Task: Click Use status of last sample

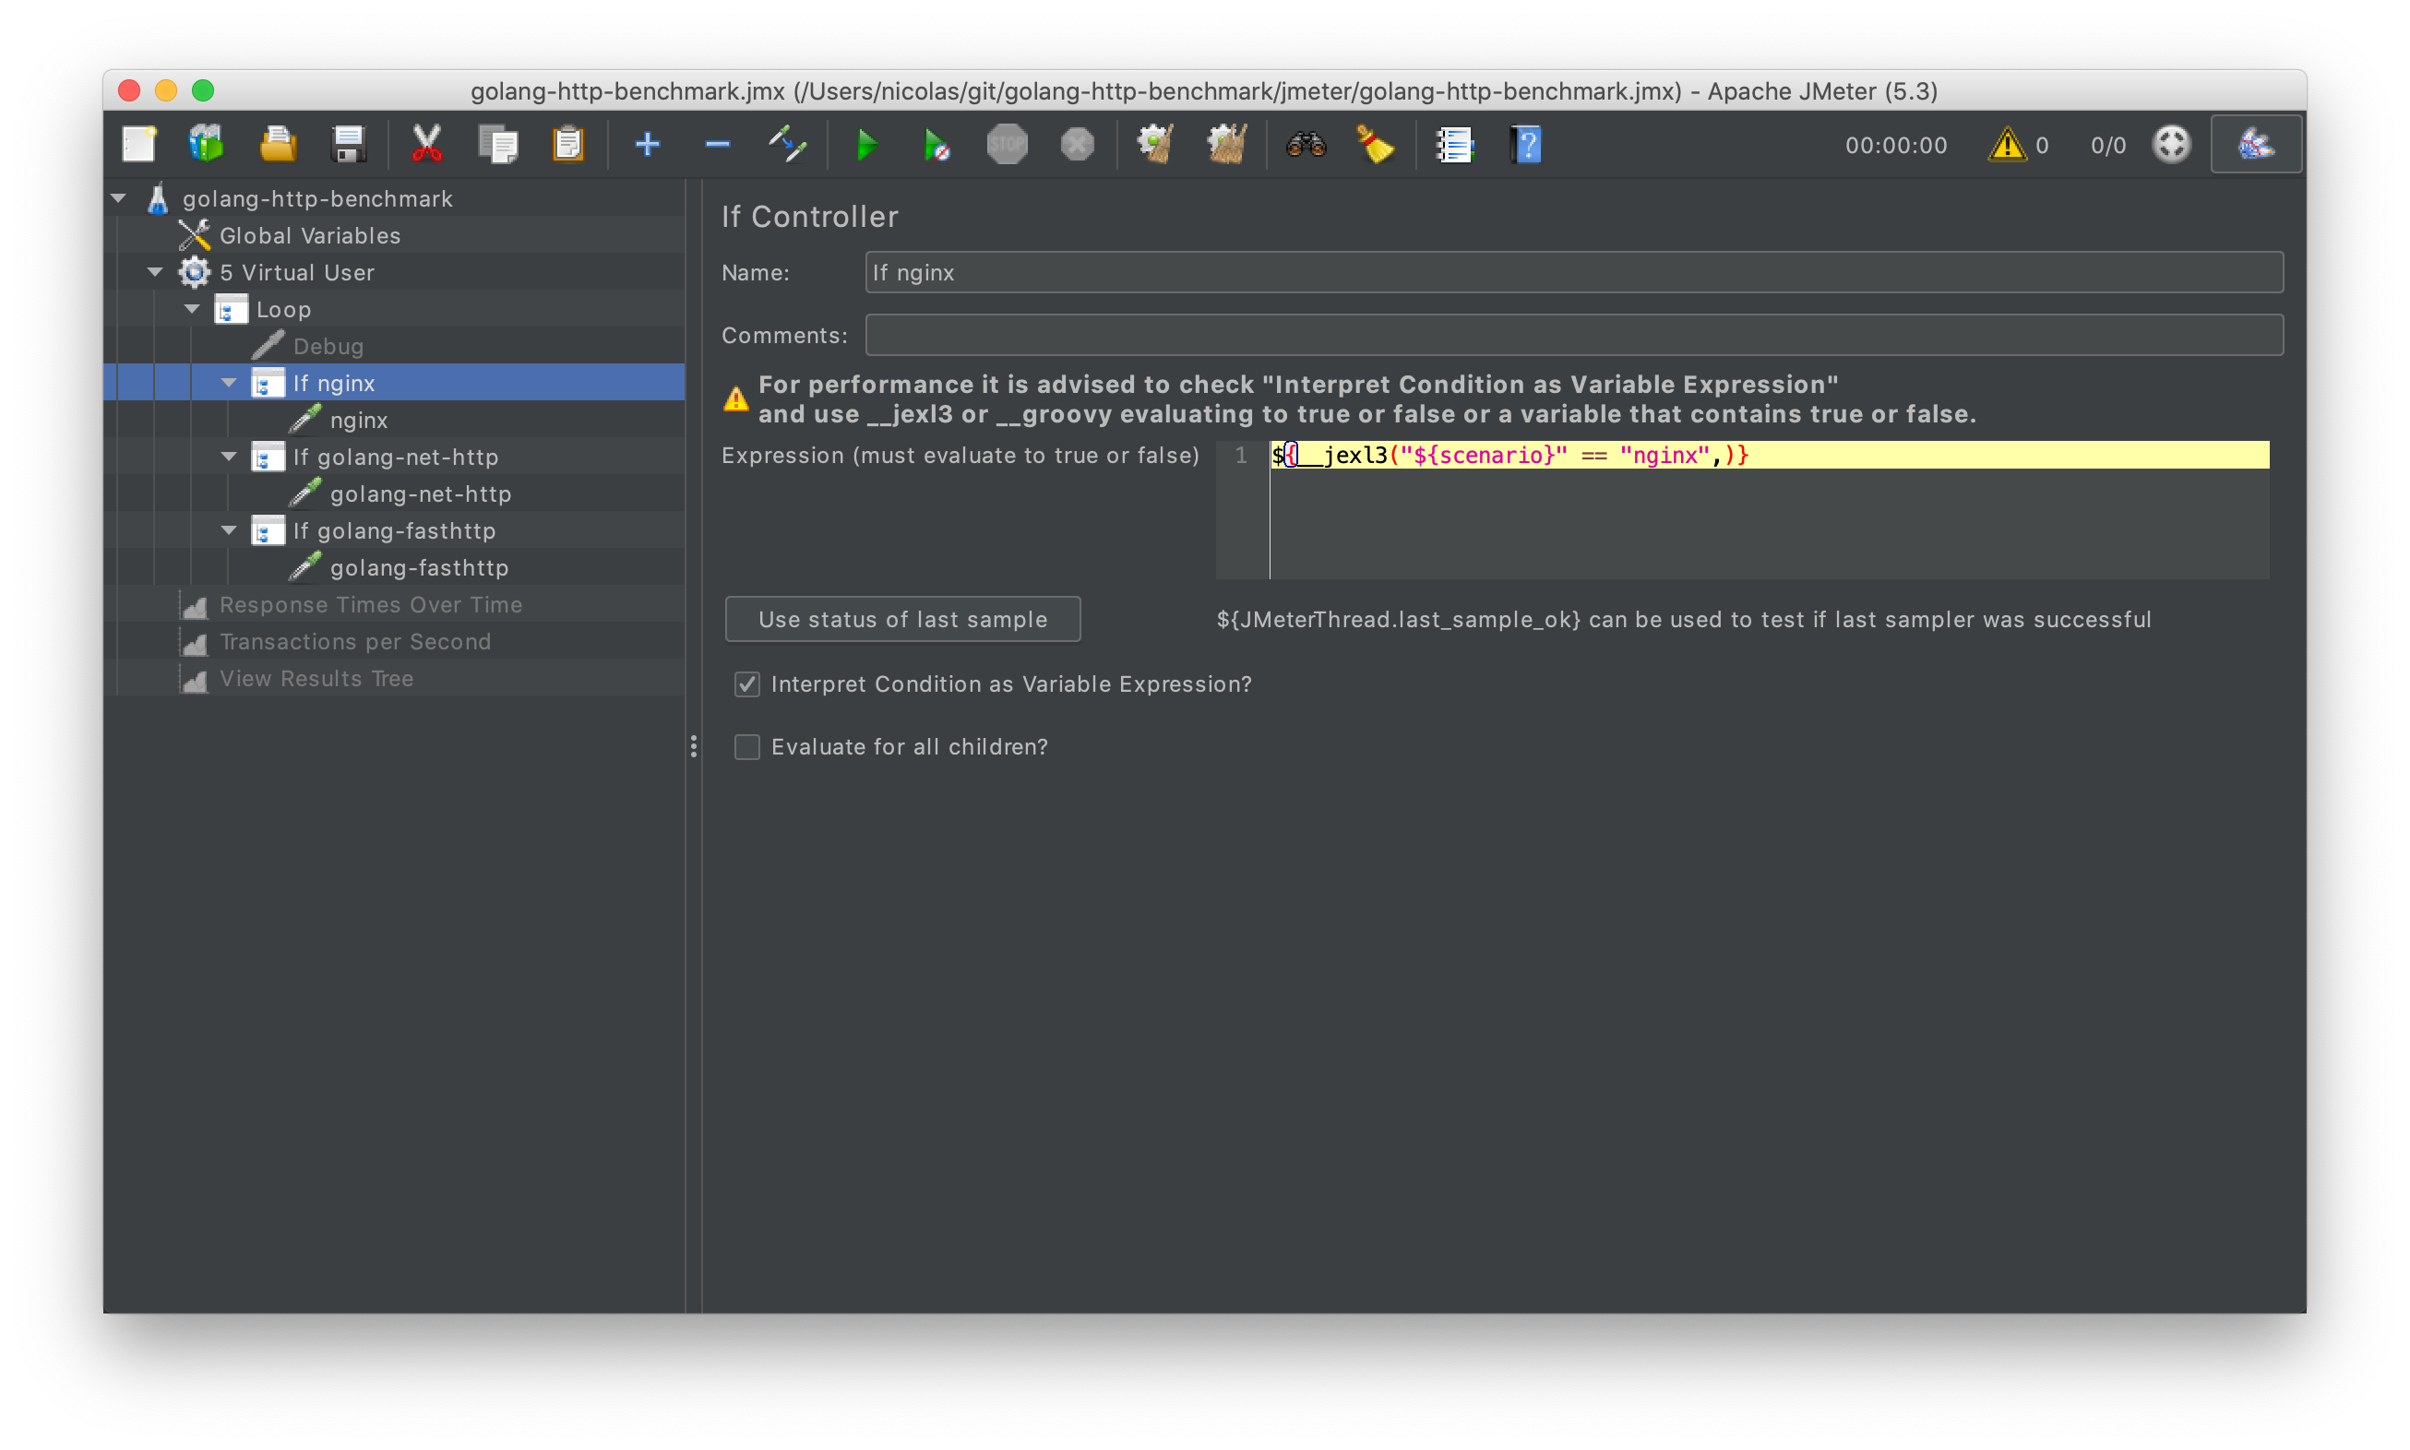Action: click(x=902, y=620)
